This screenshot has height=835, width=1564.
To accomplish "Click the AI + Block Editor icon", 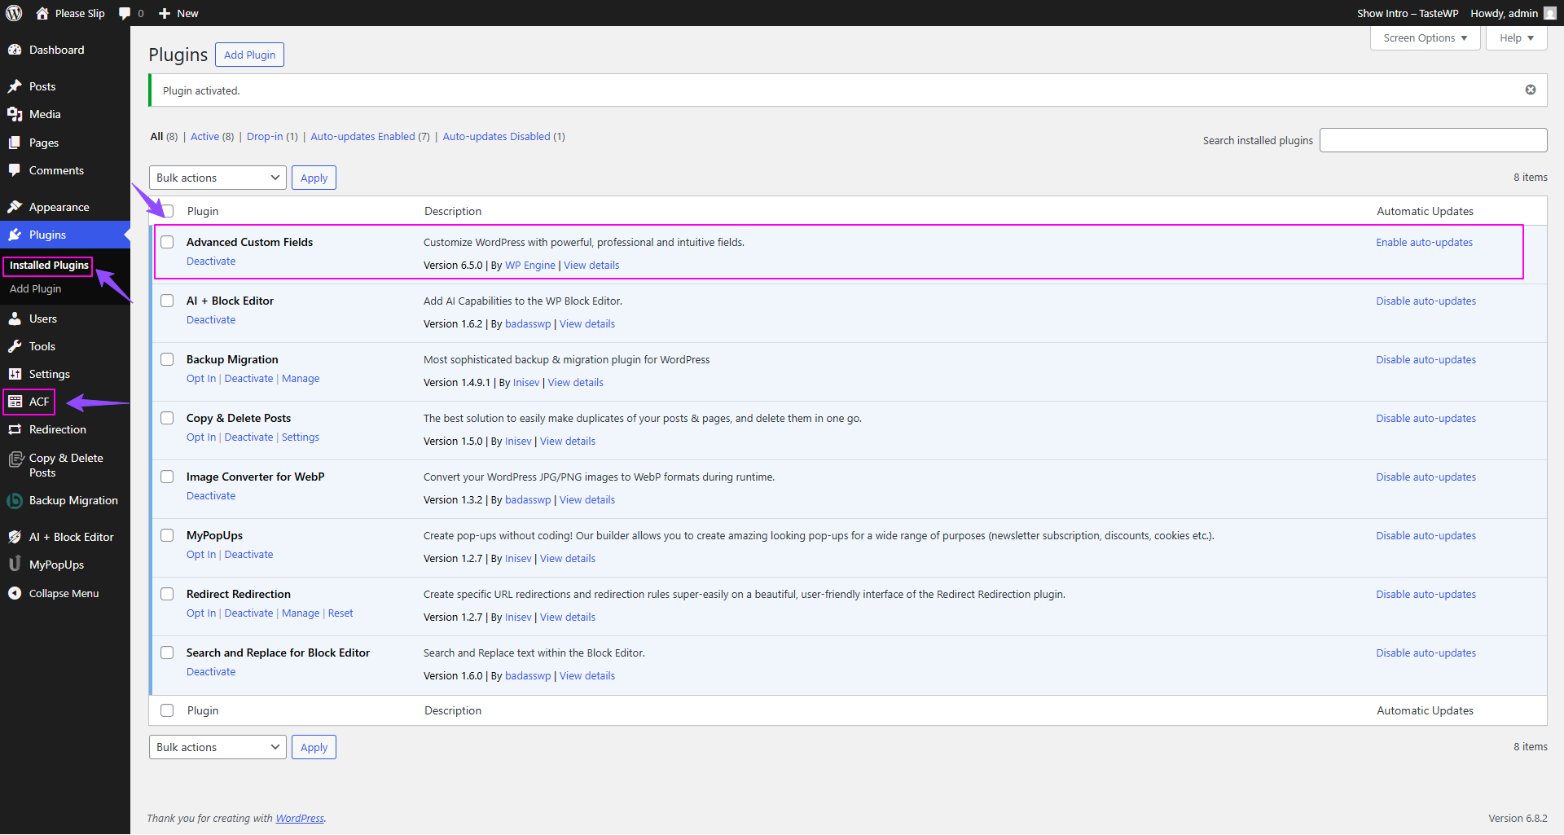I will (x=15, y=537).
